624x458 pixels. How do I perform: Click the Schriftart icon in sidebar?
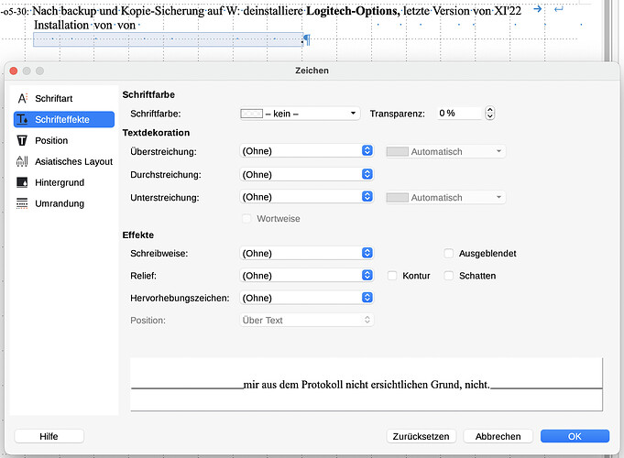(22, 98)
